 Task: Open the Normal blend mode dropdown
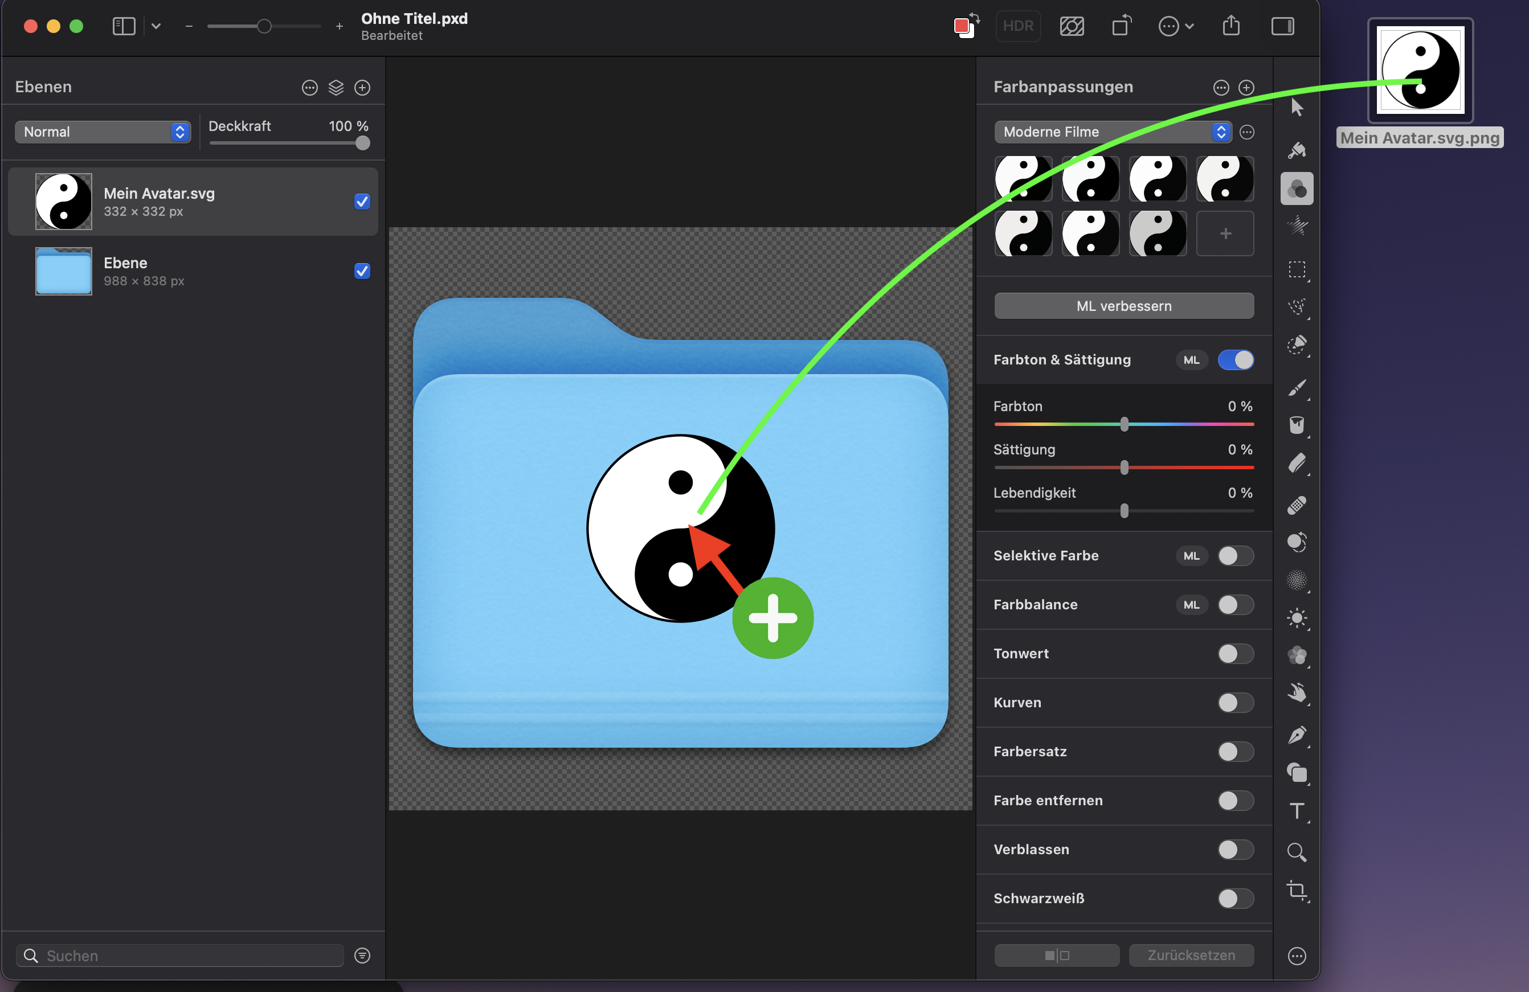pyautogui.click(x=103, y=132)
